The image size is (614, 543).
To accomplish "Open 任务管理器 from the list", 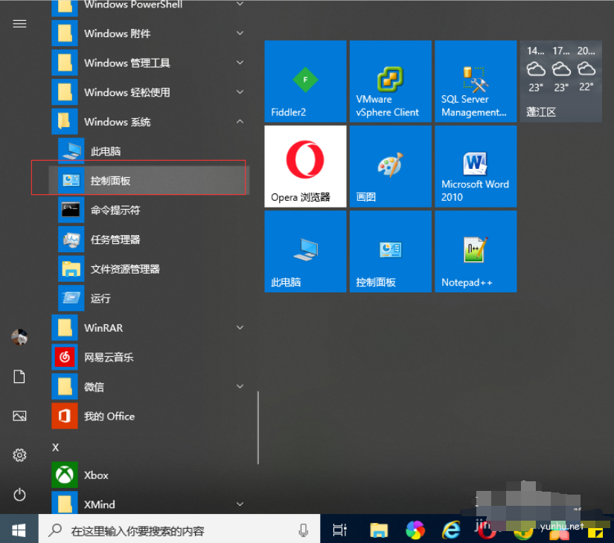I will [115, 240].
